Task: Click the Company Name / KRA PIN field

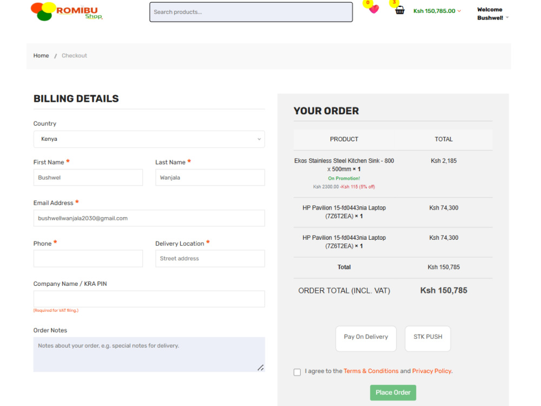Action: 149,299
